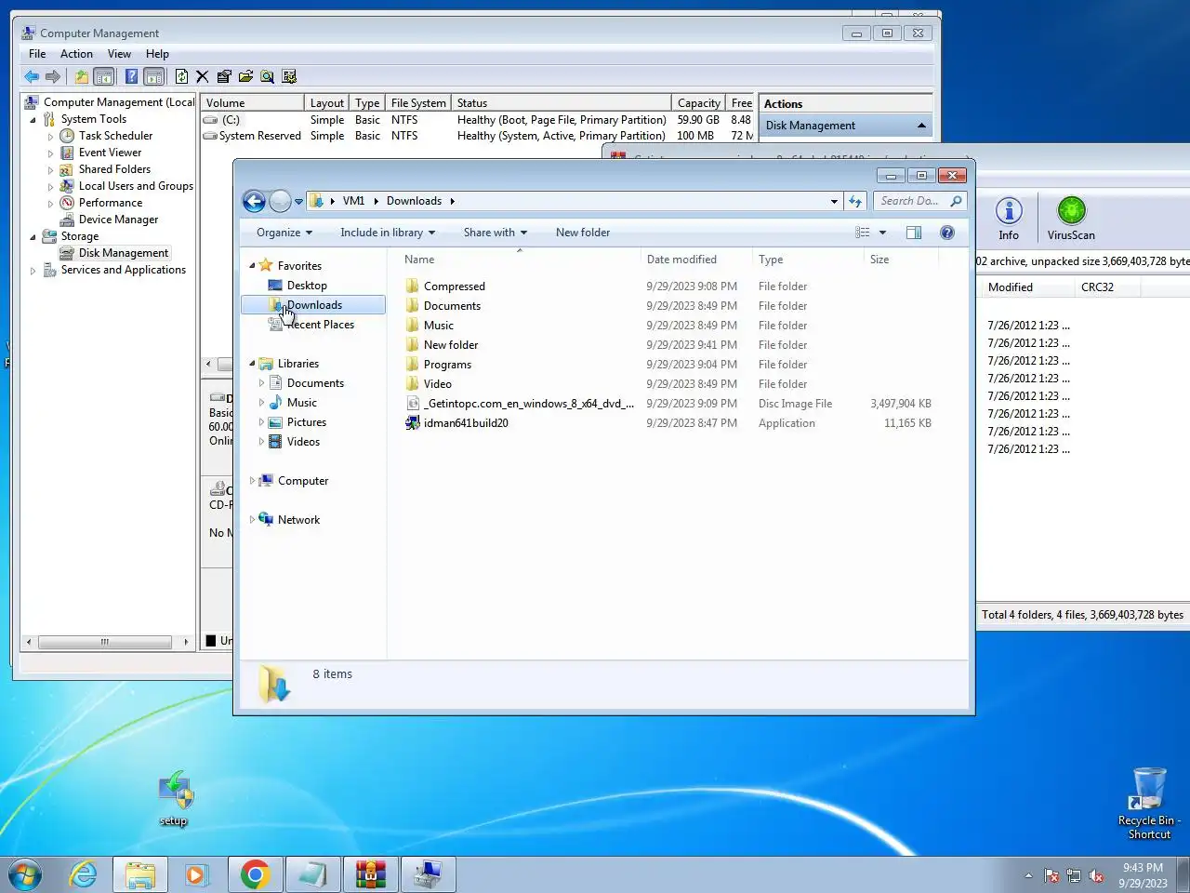Click the magnifier Find toolbar icon
The image size is (1190, 893).
[267, 76]
